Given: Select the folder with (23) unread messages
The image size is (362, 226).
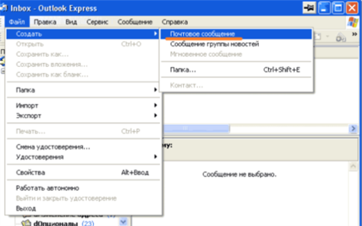Looking at the screenshot, I should click(x=57, y=224).
